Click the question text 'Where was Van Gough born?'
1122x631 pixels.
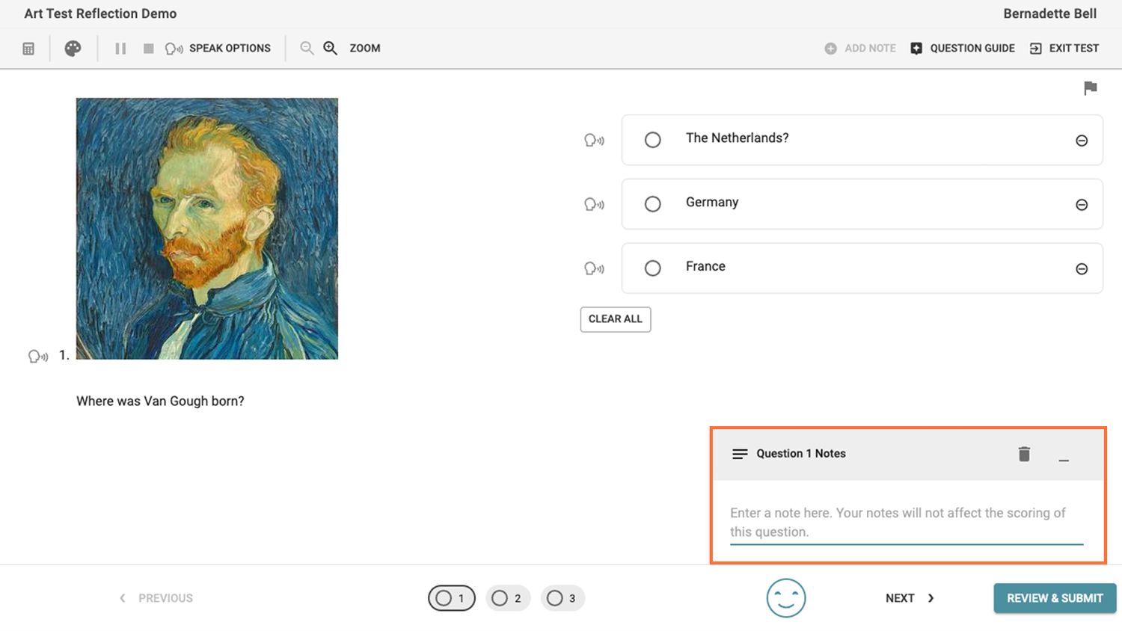pyautogui.click(x=160, y=401)
